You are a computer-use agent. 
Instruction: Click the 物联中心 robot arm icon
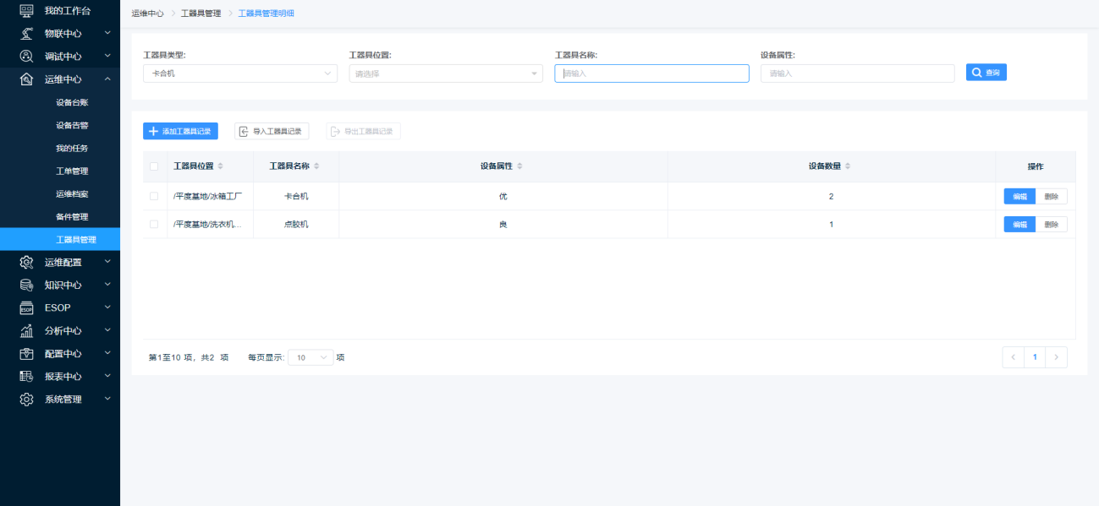click(26, 33)
